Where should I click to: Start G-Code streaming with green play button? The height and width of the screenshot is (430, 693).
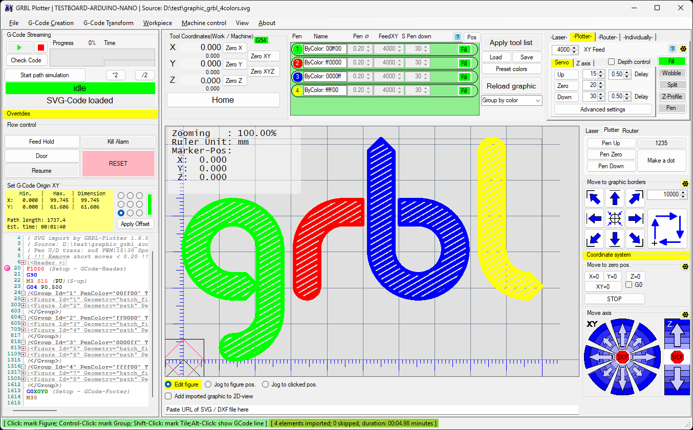coord(19,48)
